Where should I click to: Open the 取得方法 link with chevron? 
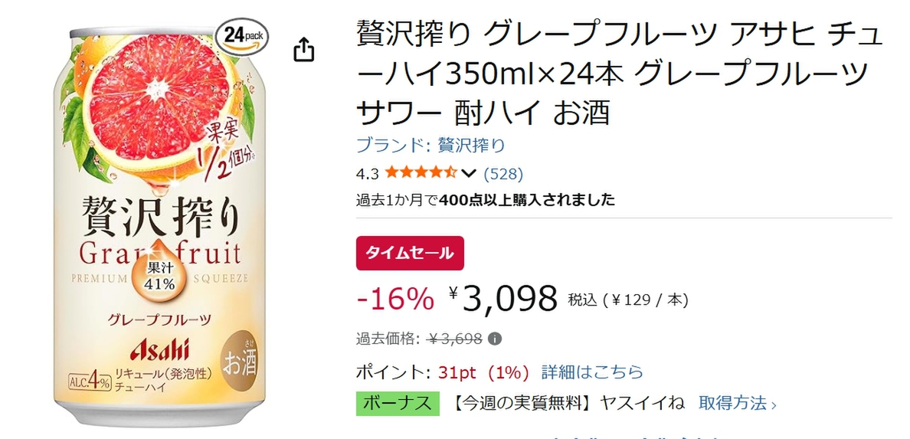click(737, 403)
